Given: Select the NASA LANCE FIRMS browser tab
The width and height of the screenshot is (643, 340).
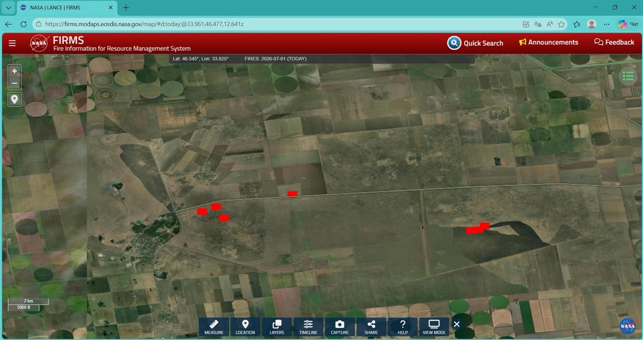Looking at the screenshot, I should click(x=67, y=8).
